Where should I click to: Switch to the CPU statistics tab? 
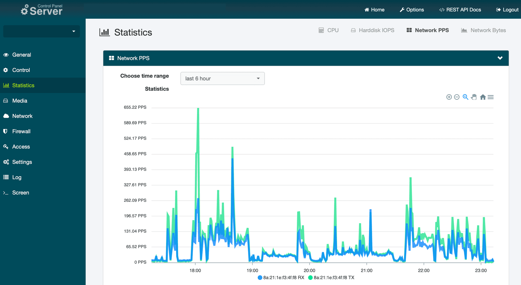328,30
